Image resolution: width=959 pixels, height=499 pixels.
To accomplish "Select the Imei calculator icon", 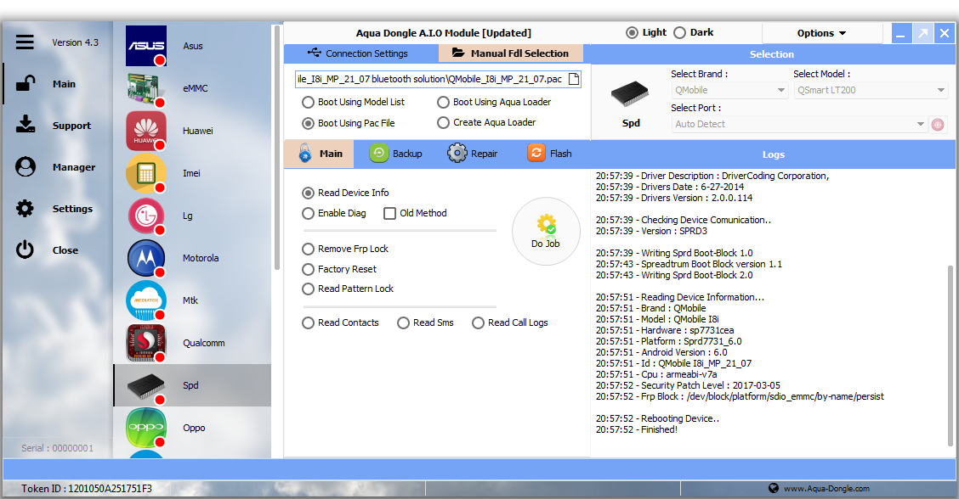I will click(x=146, y=173).
